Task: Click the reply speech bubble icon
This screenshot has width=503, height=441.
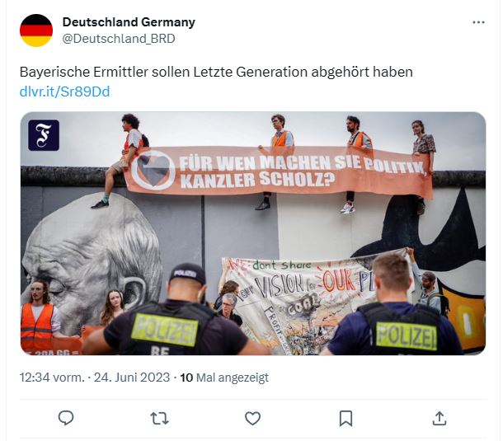Action: pos(66,418)
